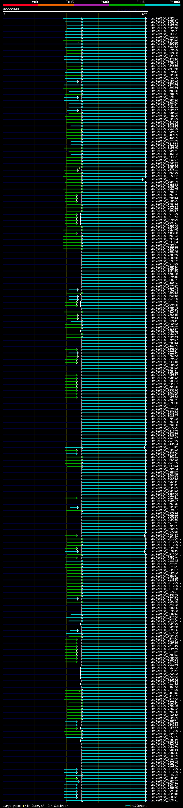The image size is (183, 808).
Task: Select hit UniRef100_P29515
Action: pyautogui.click(x=164, y=44)
